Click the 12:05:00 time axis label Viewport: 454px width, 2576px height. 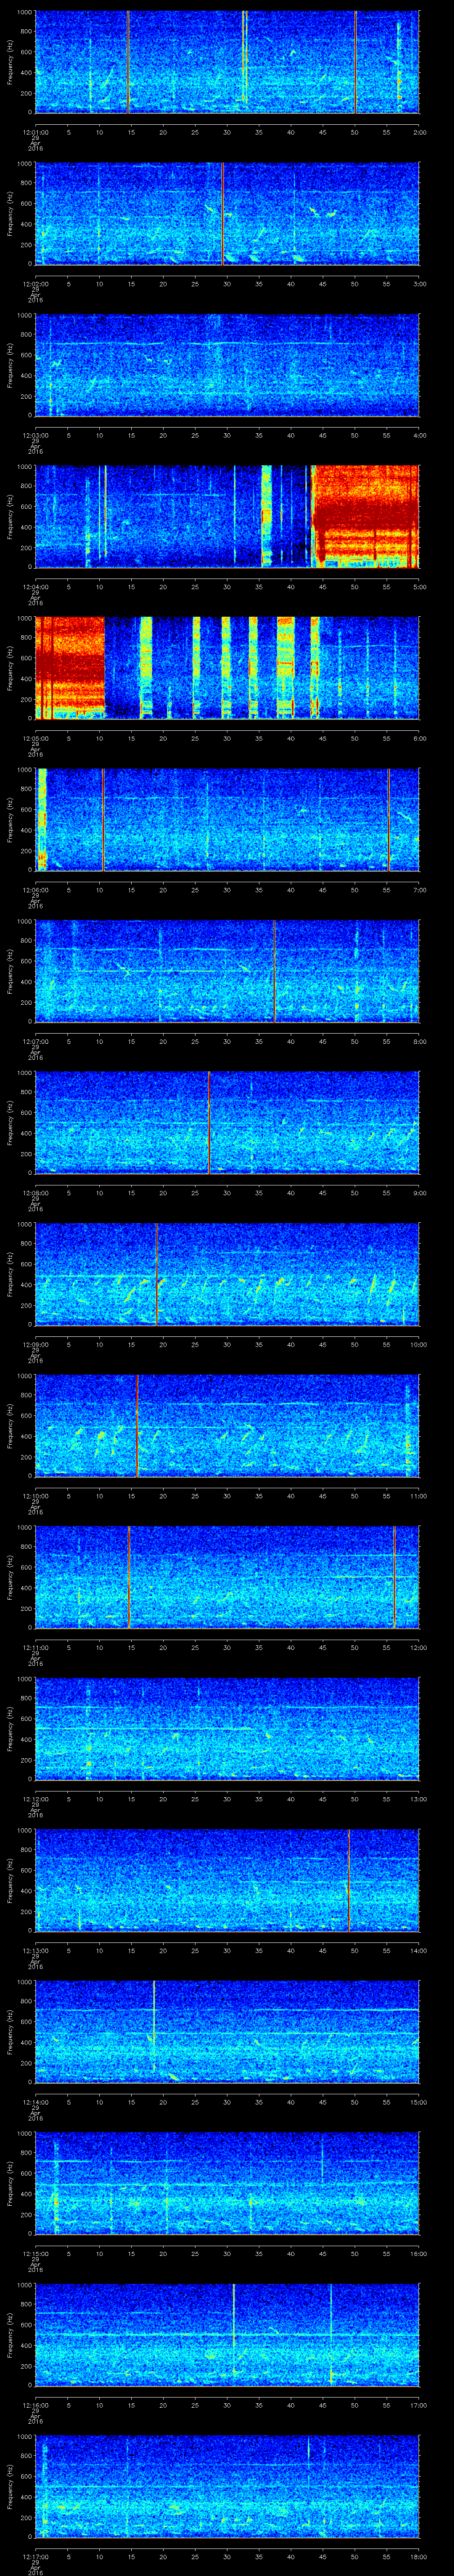[x=35, y=737]
